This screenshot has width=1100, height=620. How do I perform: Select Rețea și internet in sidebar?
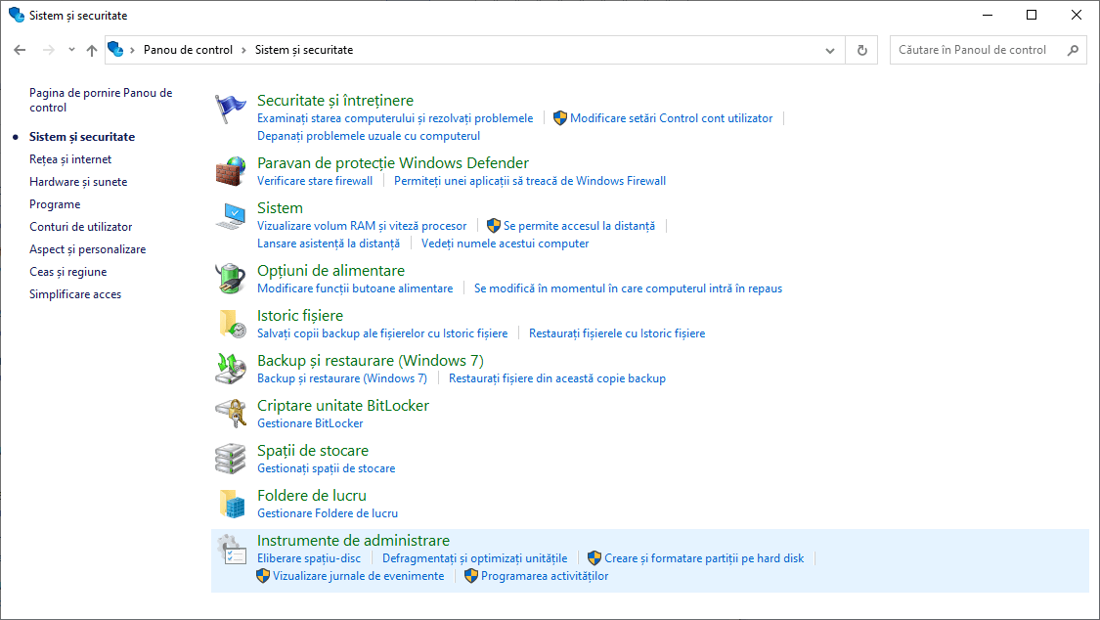[x=70, y=159]
